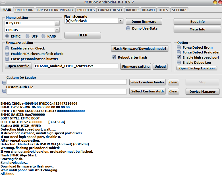
Task: Open Device Manager
Action: tap(202, 92)
